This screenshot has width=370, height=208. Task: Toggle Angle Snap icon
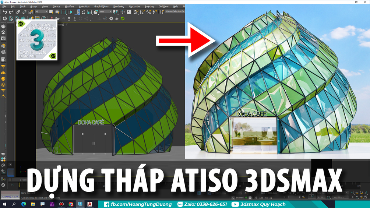click(x=142, y=12)
